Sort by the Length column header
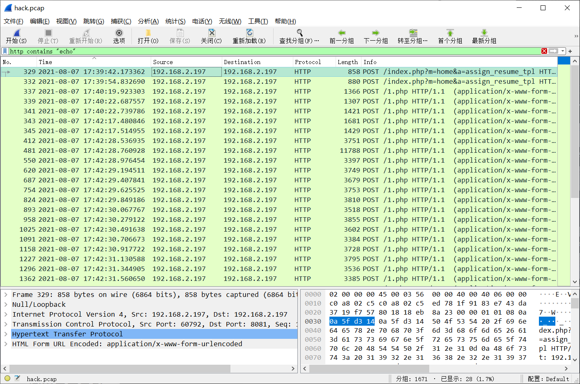This screenshot has height=384, width=580. (348, 62)
